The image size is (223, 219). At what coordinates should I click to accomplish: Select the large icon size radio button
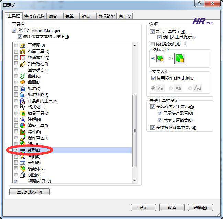[171, 58]
